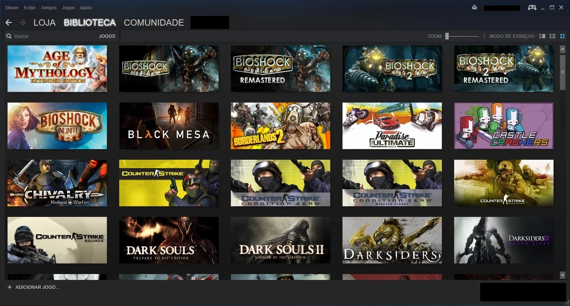Select Dark Souls Prepare to Die Edition tile
Image resolution: width=570 pixels, height=306 pixels.
[169, 240]
